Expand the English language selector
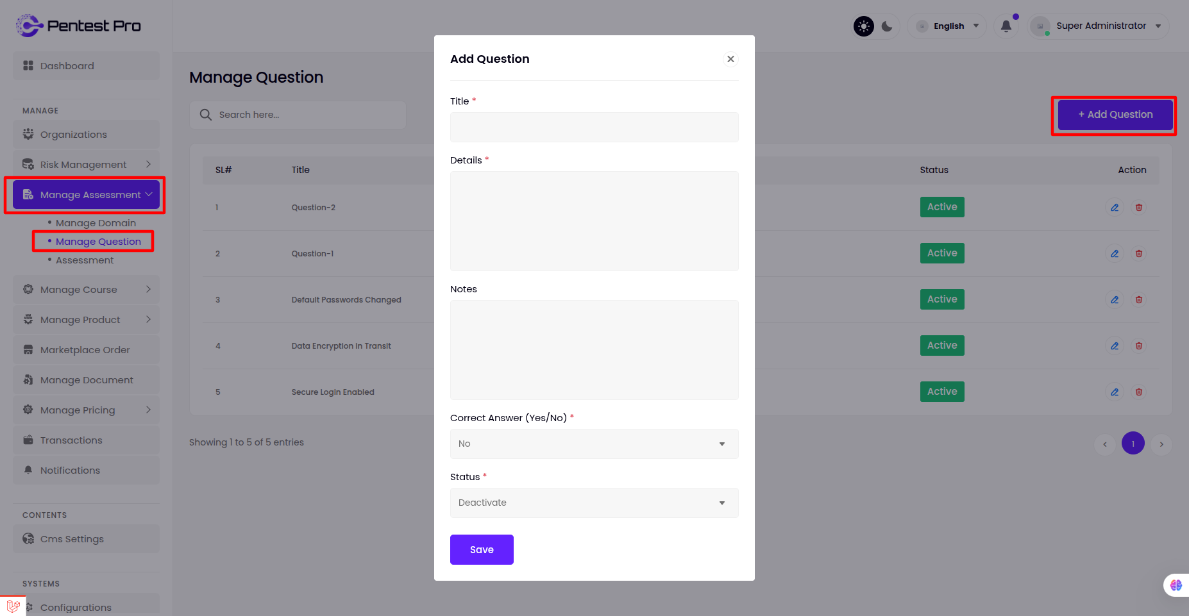Viewport: 1189px width, 616px height. click(949, 26)
